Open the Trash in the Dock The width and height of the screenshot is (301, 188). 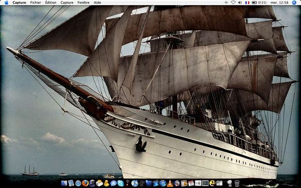(x=237, y=183)
